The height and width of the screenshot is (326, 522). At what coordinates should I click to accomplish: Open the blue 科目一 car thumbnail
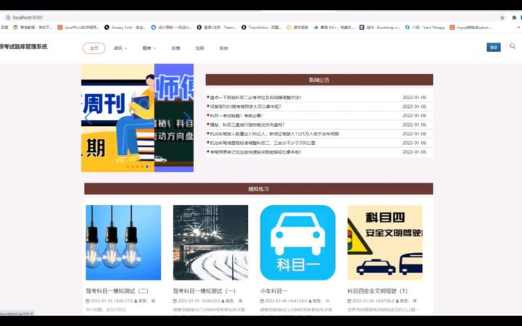click(x=298, y=243)
